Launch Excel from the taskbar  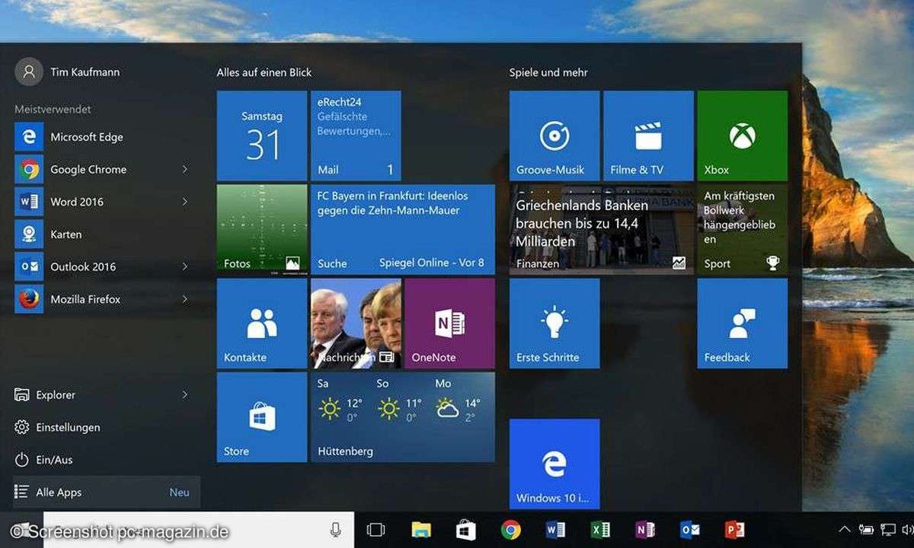[600, 530]
